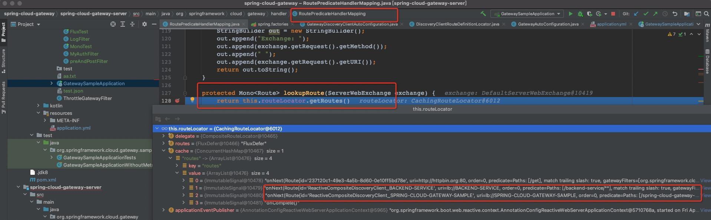Expand all nodes in the Project panel
711x220 pixels.
click(123, 24)
